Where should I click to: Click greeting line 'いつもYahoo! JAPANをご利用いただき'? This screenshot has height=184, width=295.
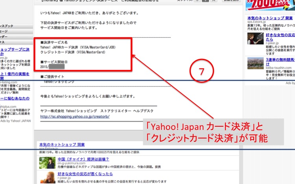[x=90, y=13]
